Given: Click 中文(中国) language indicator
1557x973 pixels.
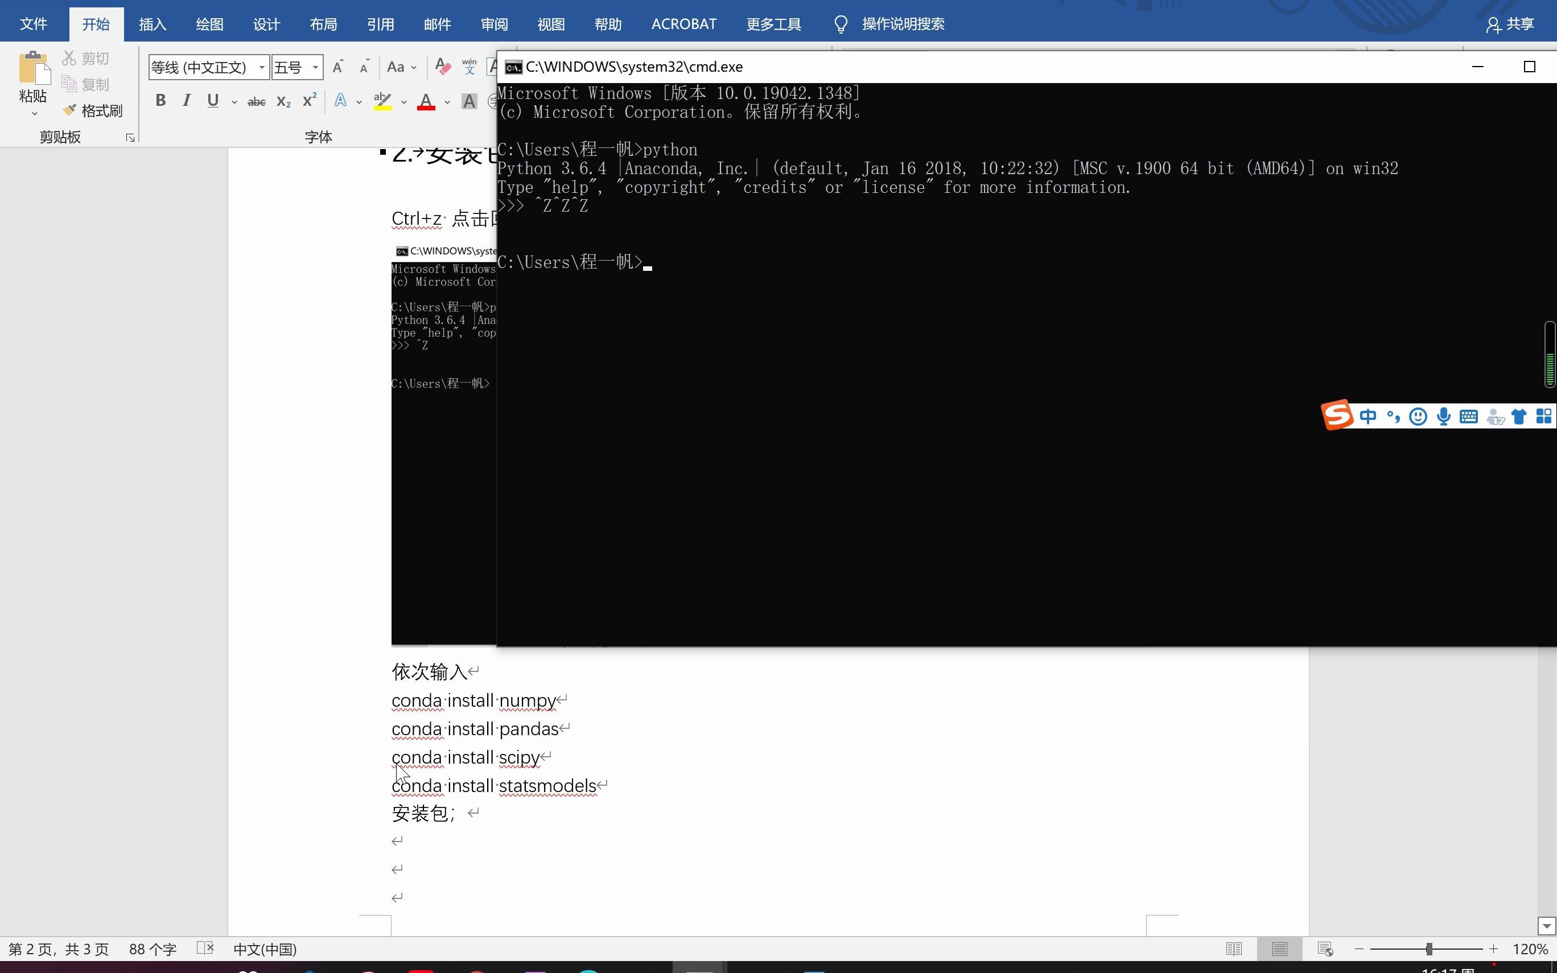Looking at the screenshot, I should [265, 949].
